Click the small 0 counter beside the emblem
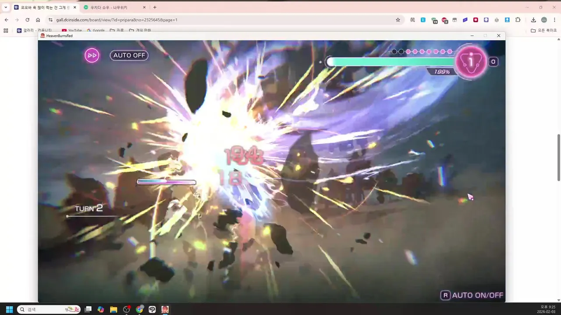The height and width of the screenshot is (315, 561). tap(493, 62)
